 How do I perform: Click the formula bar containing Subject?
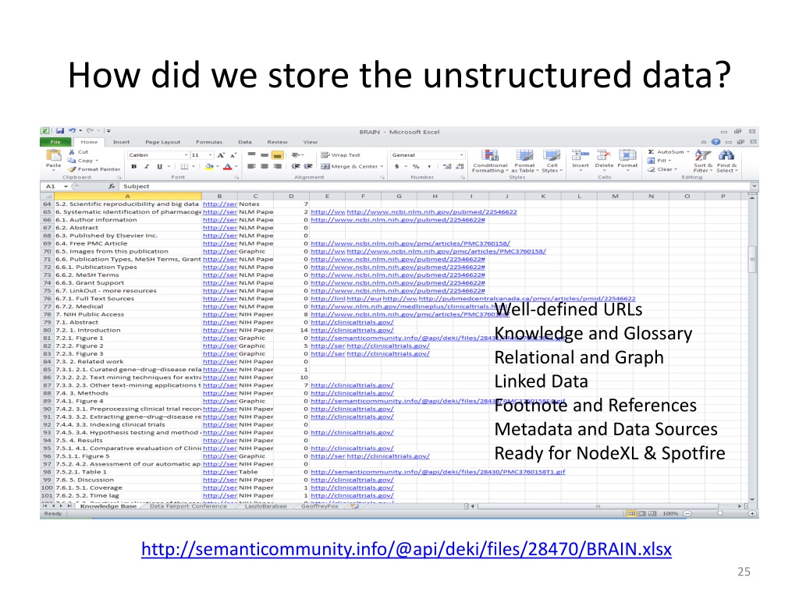click(434, 186)
